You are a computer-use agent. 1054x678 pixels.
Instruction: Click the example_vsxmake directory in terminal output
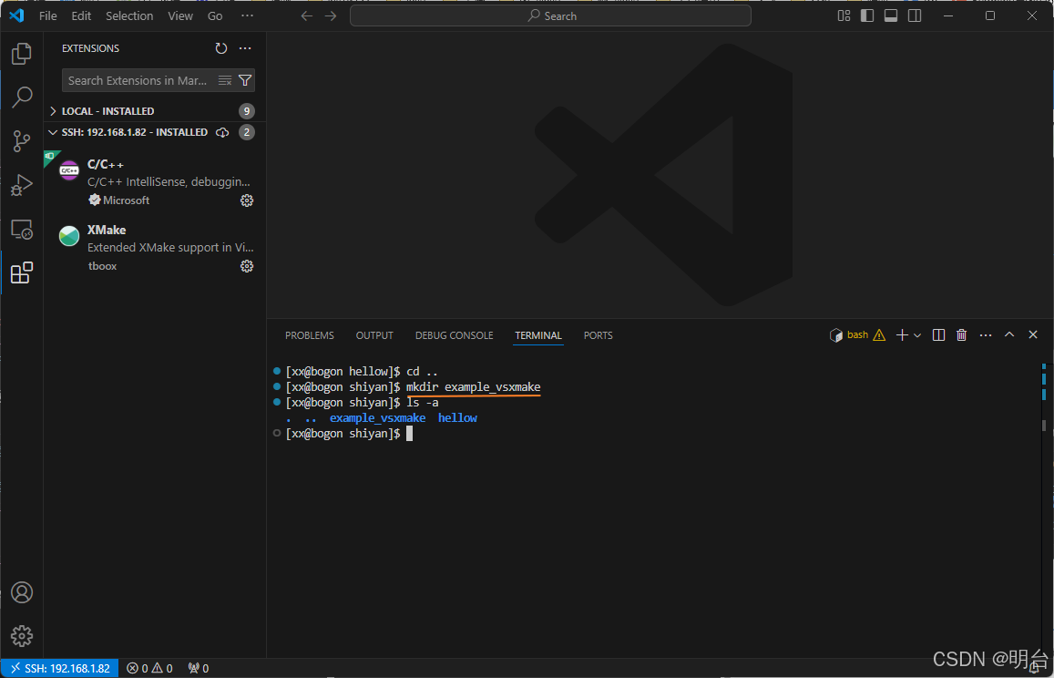[377, 417]
